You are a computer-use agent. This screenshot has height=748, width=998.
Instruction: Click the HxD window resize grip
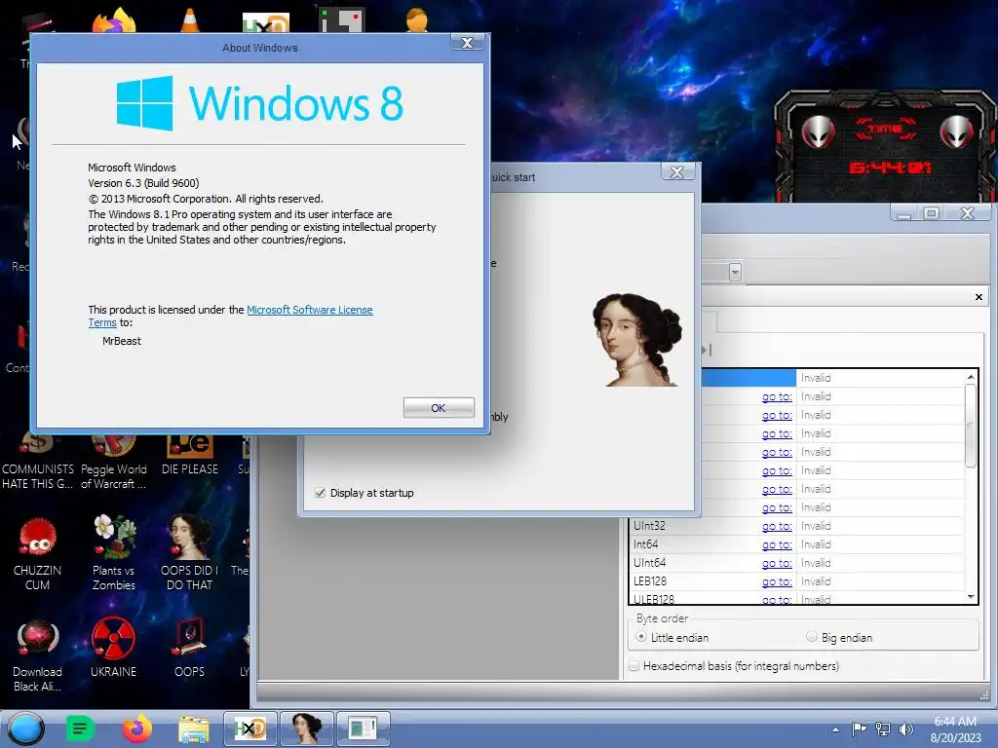point(984,694)
